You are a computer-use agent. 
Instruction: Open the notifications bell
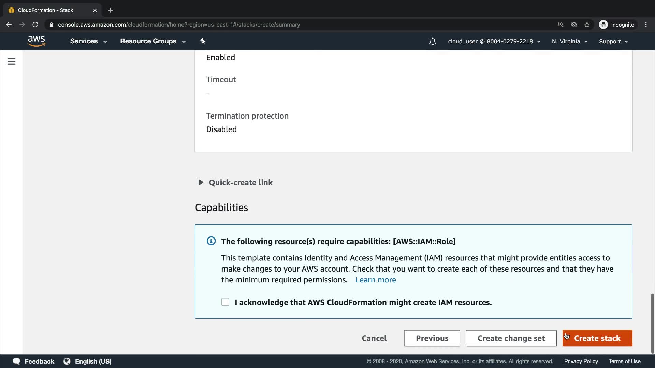coord(432,42)
